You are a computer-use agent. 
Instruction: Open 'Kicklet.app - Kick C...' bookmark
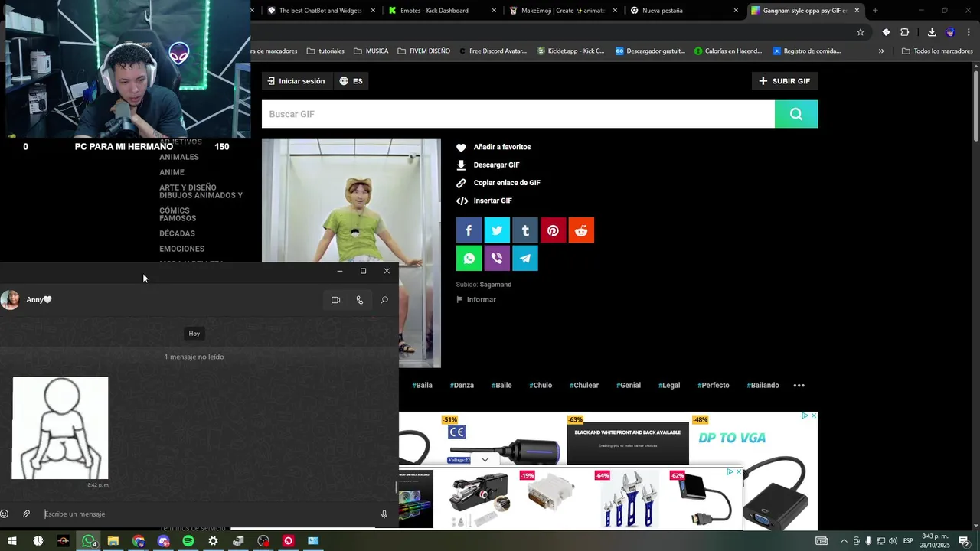570,51
